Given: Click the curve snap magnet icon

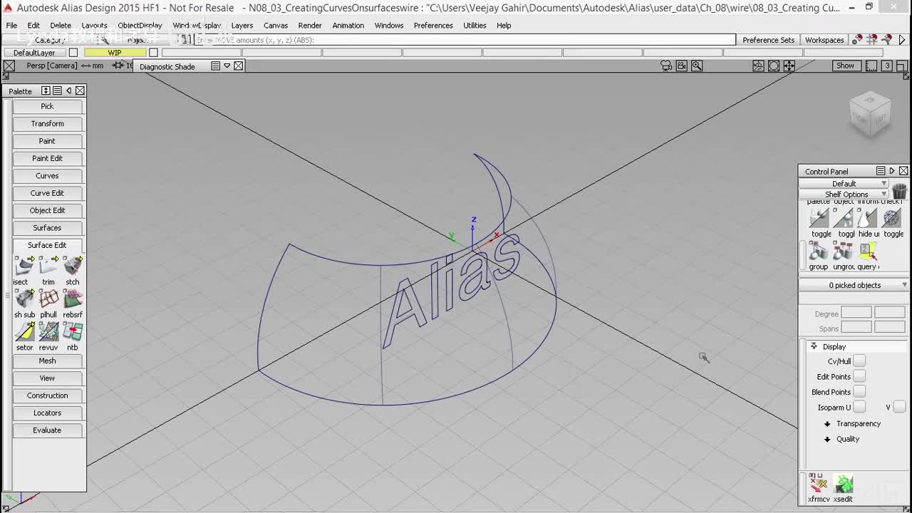Looking at the screenshot, I should [886, 40].
